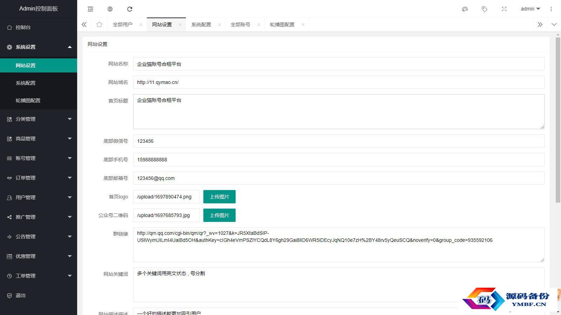Open the tab actions dropdown chevron
This screenshot has height=315, width=561.
coord(554,24)
